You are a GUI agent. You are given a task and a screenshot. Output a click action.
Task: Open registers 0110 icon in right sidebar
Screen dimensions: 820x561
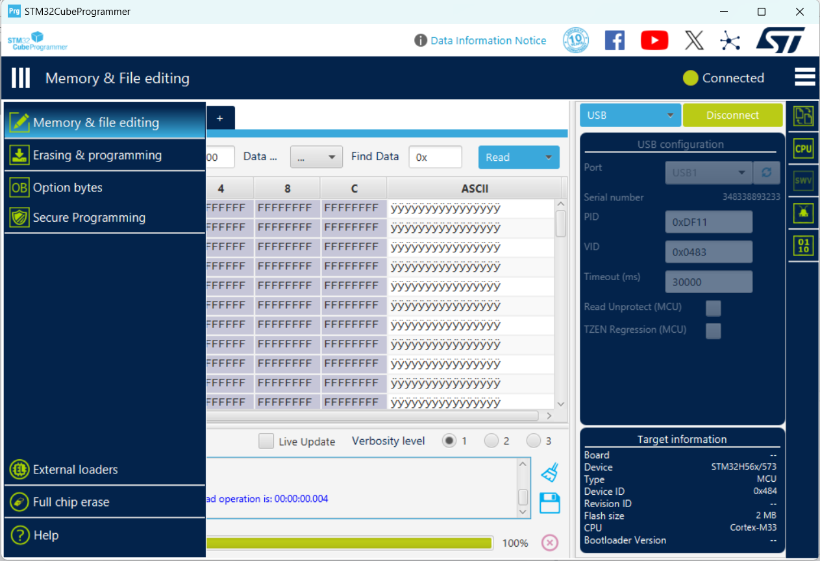(x=803, y=246)
